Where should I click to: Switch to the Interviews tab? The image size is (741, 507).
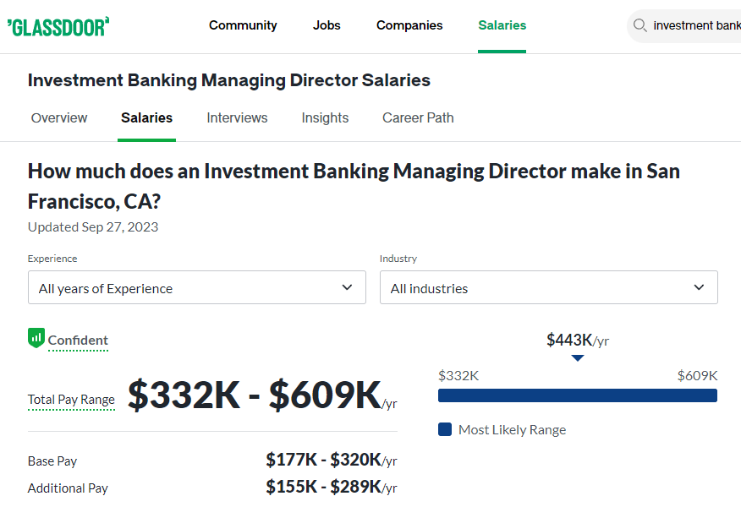[x=237, y=117]
